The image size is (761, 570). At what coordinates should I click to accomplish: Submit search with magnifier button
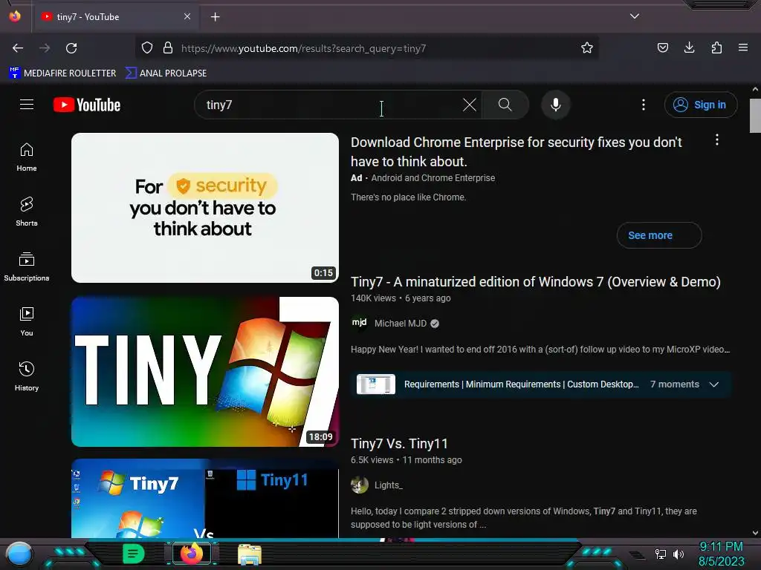click(x=505, y=105)
